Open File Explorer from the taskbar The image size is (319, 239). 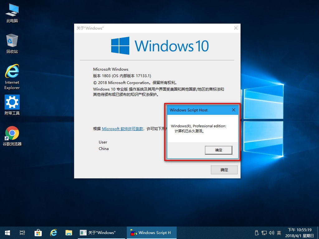tap(69, 233)
